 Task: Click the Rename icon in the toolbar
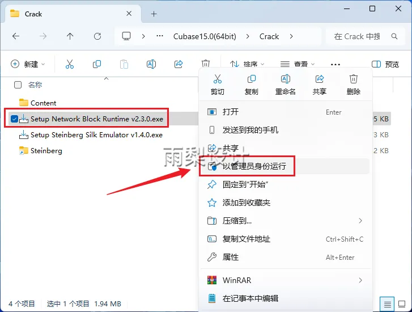click(151, 64)
